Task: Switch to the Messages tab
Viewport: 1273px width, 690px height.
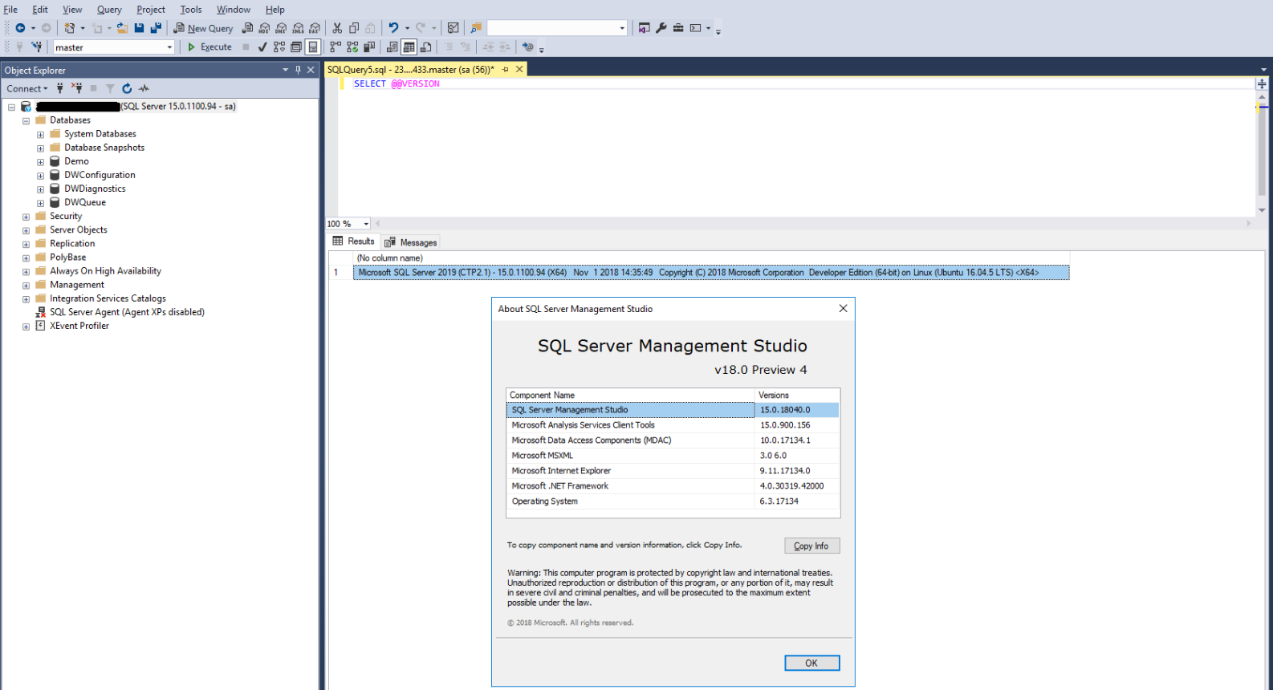Action: (411, 242)
